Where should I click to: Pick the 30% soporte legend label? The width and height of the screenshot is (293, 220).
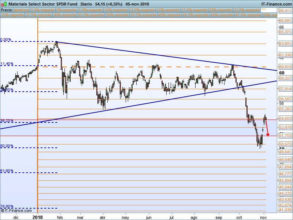point(65,15)
